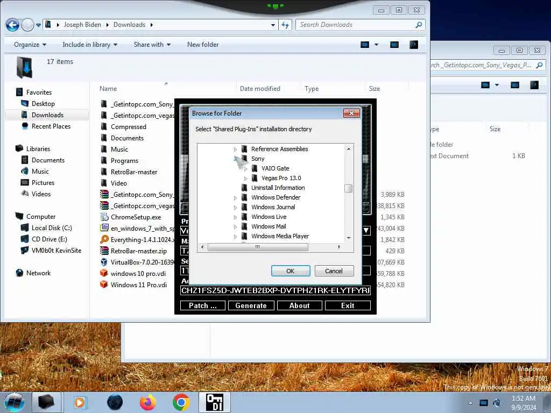The height and width of the screenshot is (413, 551).
Task: Expand the VAIO Gate folder
Action: [245, 169]
